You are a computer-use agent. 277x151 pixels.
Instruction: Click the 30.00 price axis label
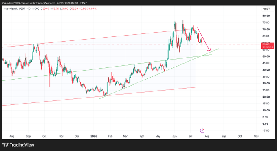(x=266, y=83)
